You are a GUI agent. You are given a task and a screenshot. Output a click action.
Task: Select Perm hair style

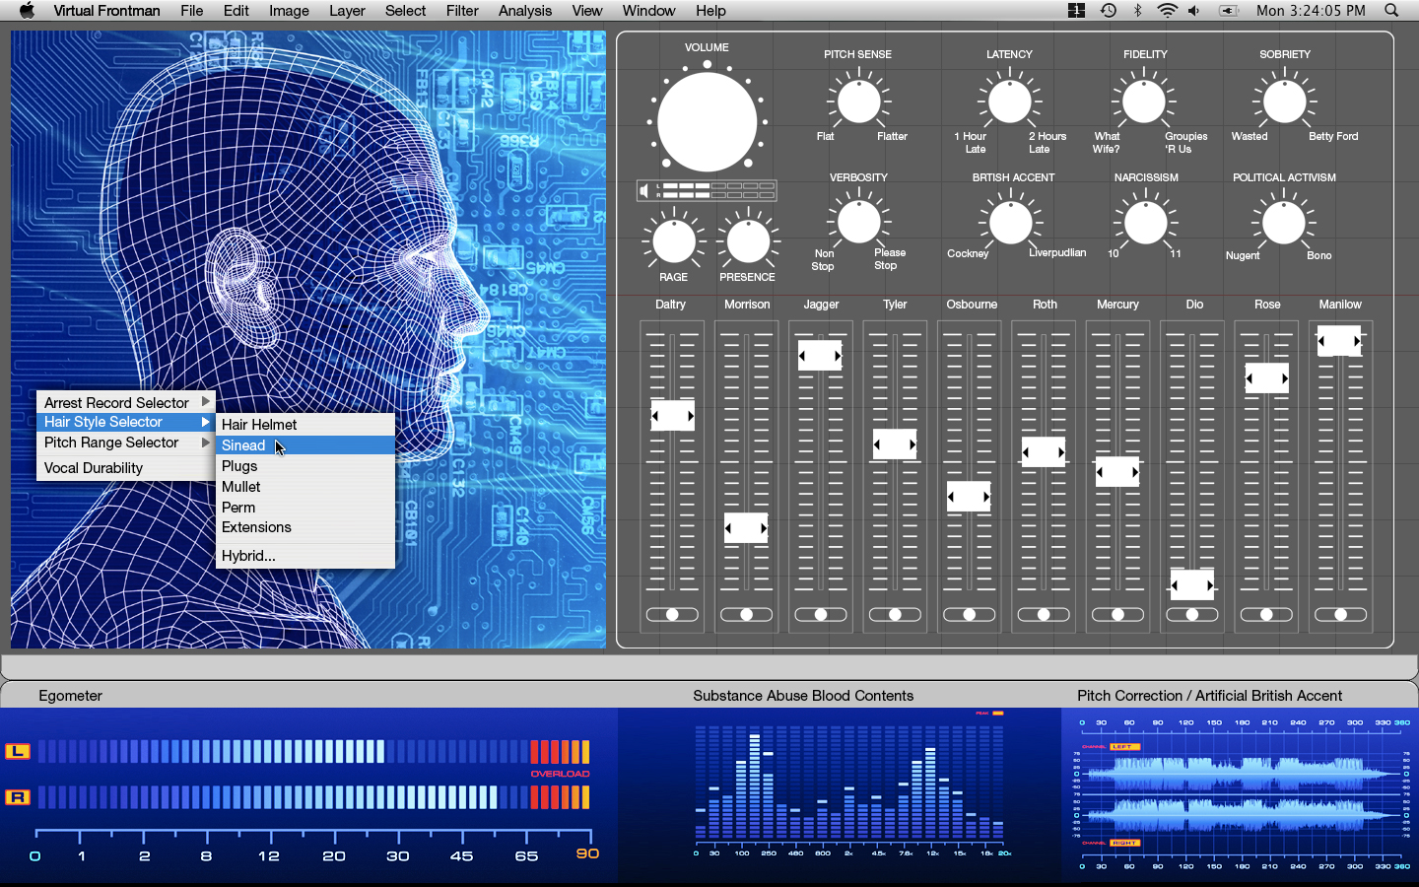click(305, 508)
